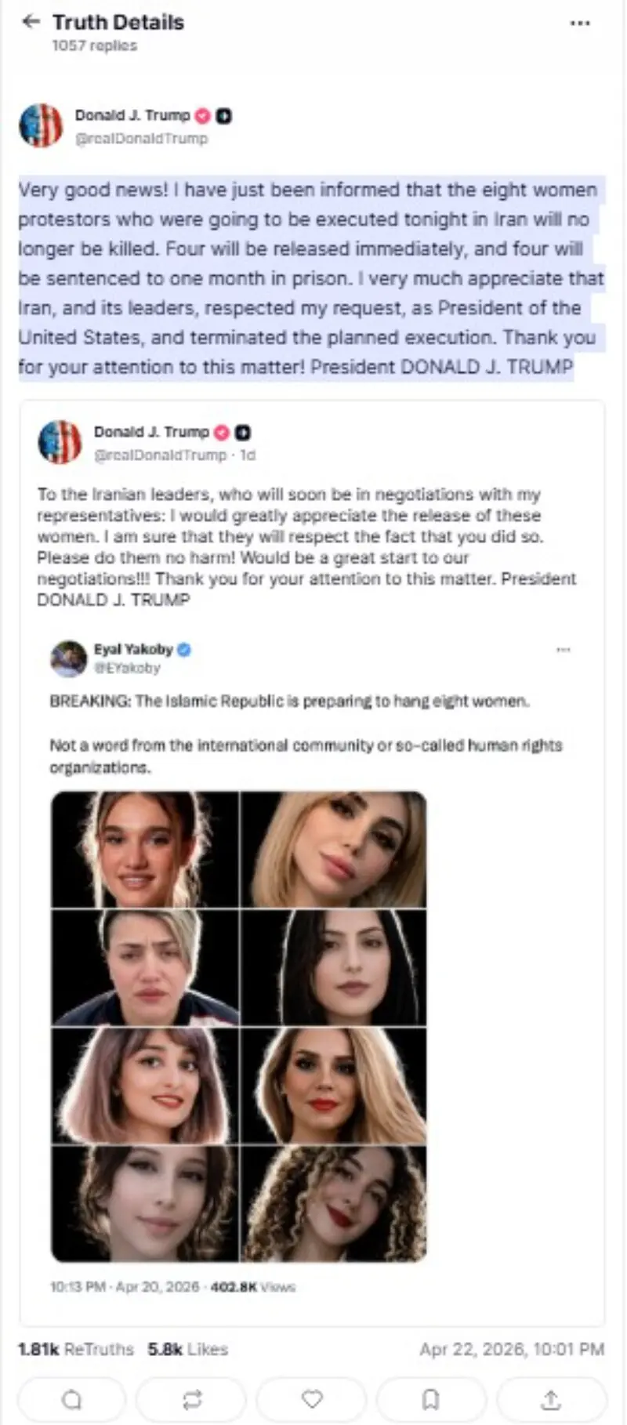Open the Eyal Yakoby author name
This screenshot has height=1425, width=627.
point(133,649)
